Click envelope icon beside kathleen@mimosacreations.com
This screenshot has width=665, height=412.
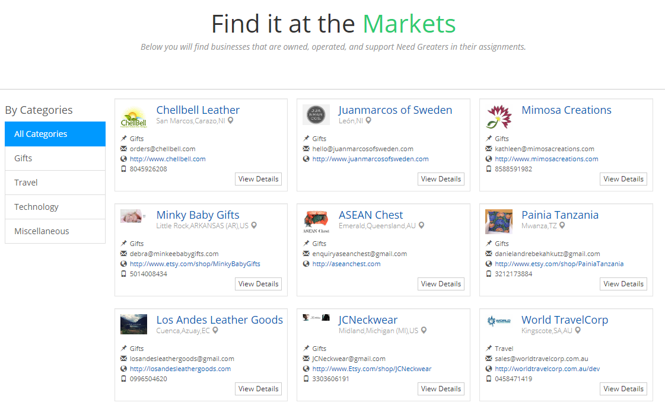point(489,149)
